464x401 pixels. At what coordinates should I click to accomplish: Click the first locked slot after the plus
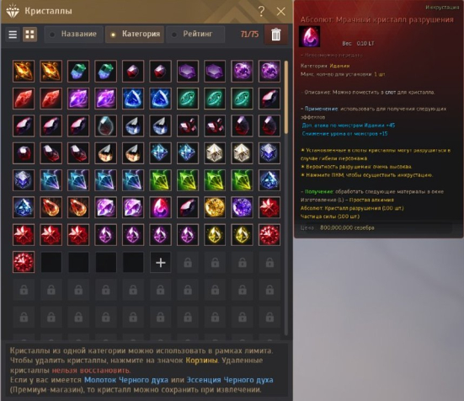coord(188,263)
